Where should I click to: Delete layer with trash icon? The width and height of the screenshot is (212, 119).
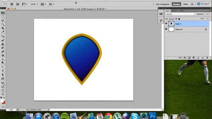coord(207,58)
